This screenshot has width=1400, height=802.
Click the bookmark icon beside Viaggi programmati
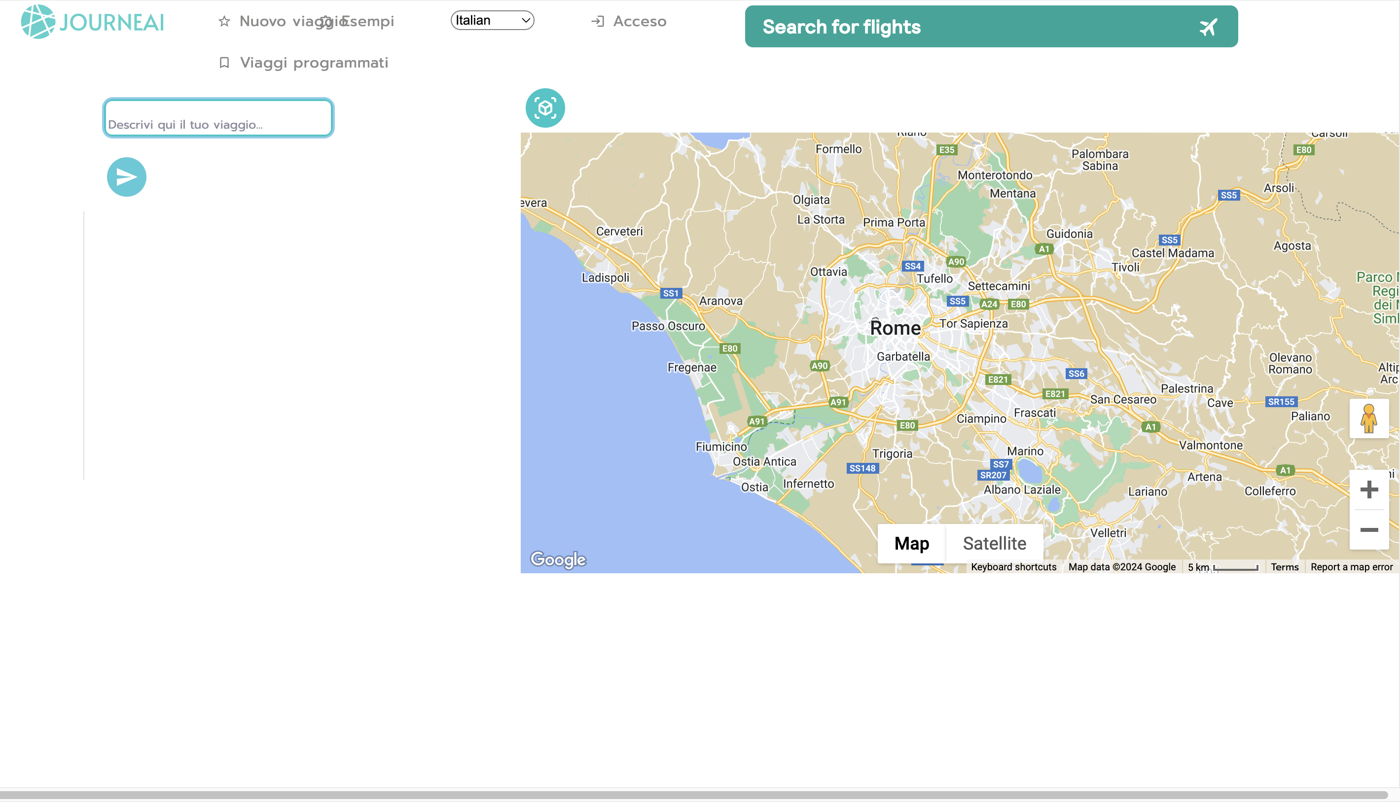[x=224, y=62]
